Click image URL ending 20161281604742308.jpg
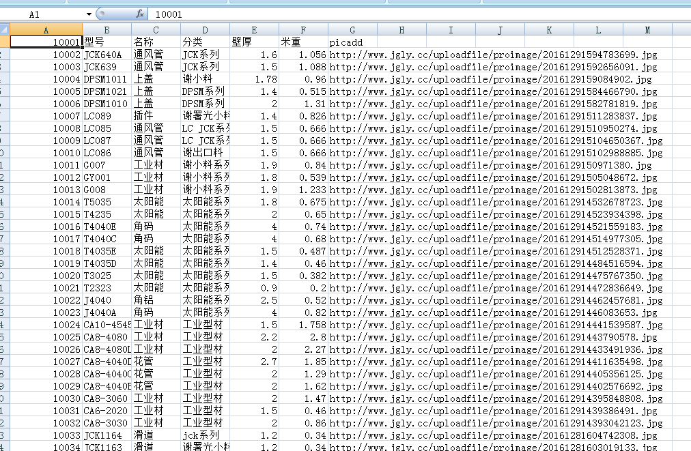The width and height of the screenshot is (691, 451). (x=493, y=435)
